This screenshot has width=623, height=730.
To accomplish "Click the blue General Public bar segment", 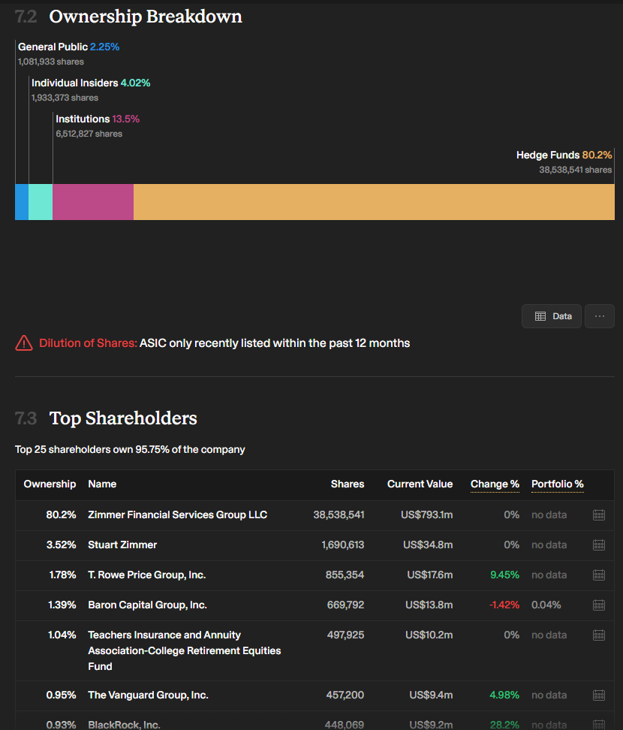I will coord(22,202).
